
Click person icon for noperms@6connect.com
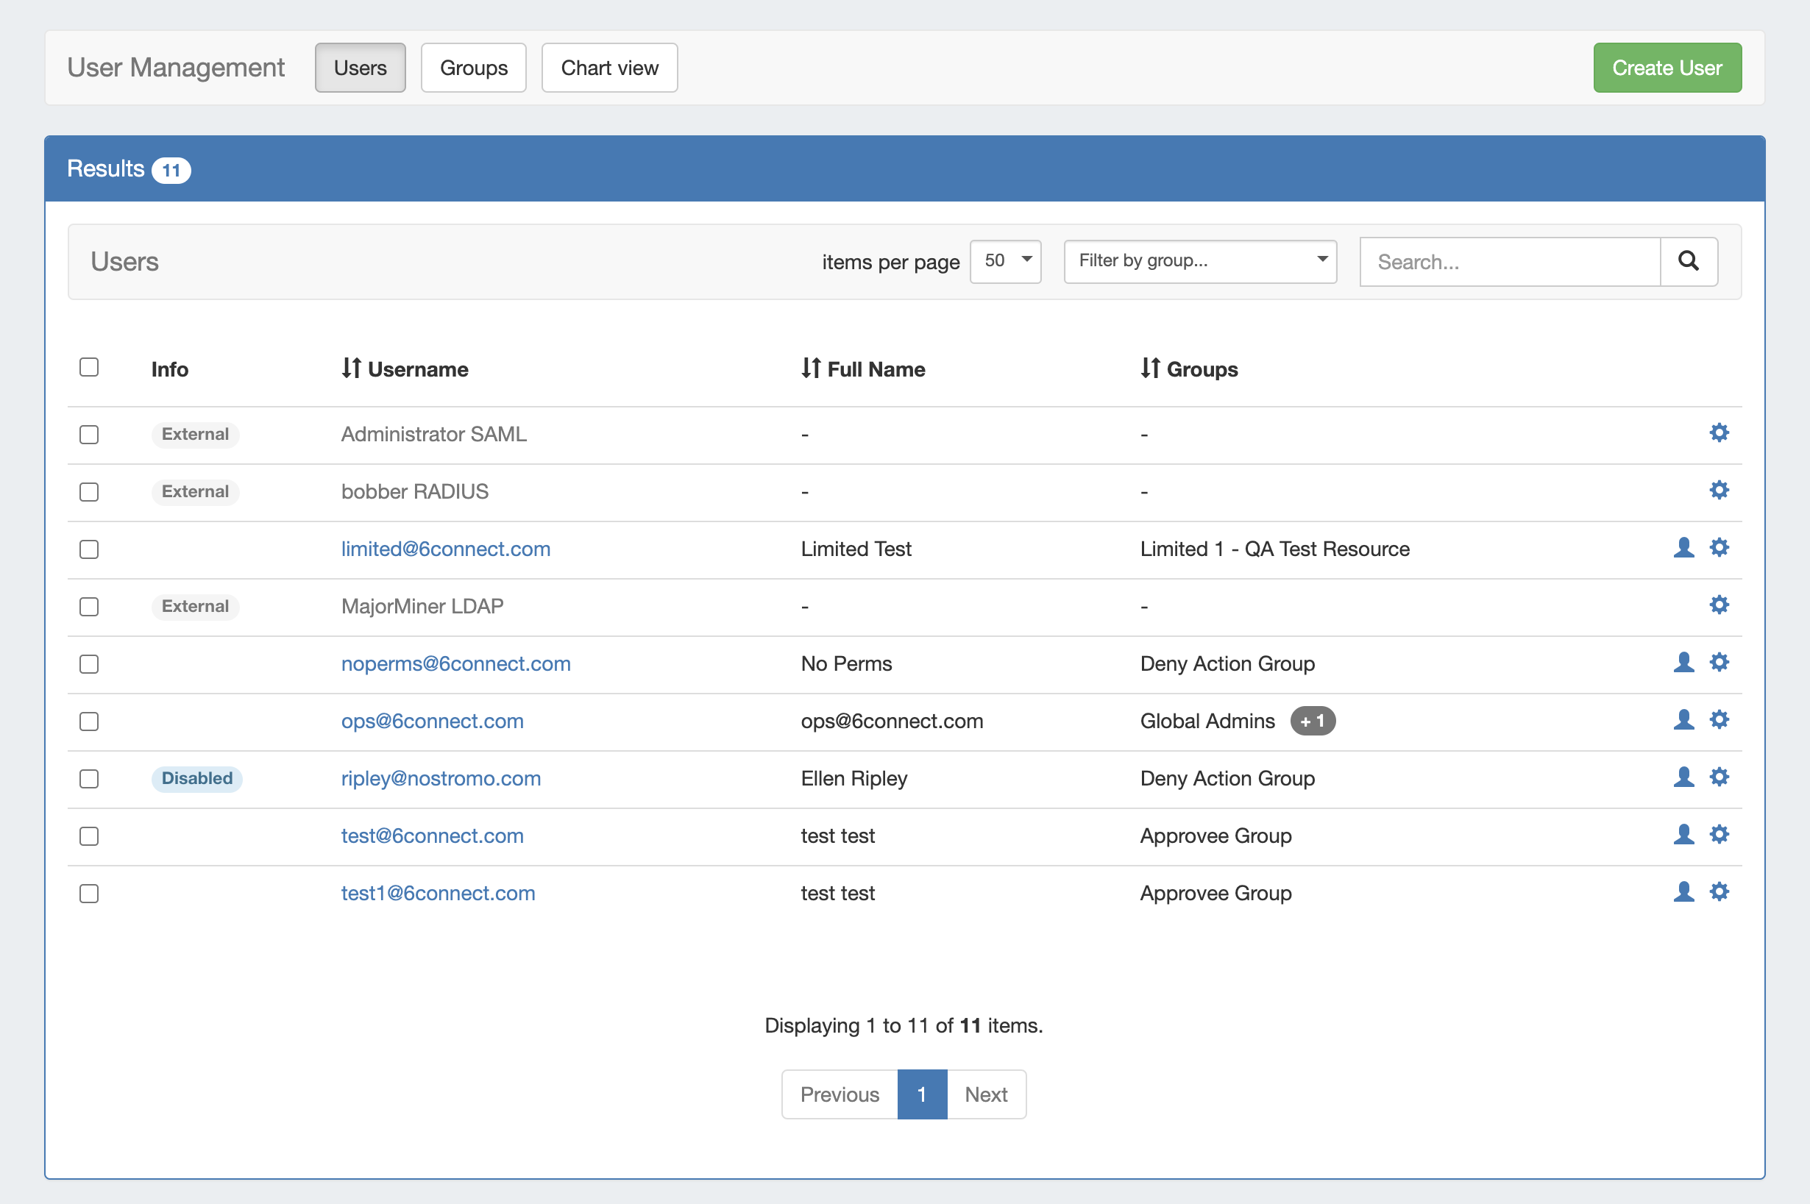1683,663
